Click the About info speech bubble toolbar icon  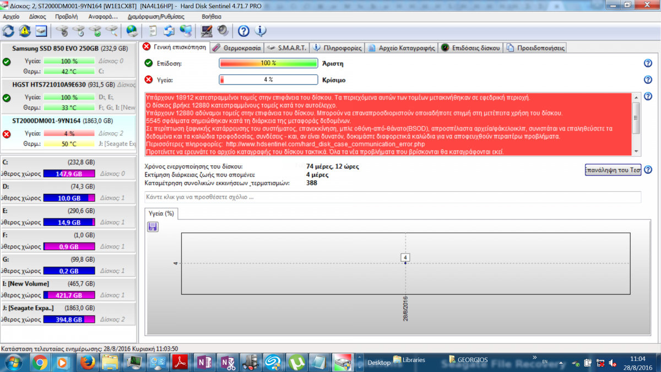pyautogui.click(x=260, y=30)
